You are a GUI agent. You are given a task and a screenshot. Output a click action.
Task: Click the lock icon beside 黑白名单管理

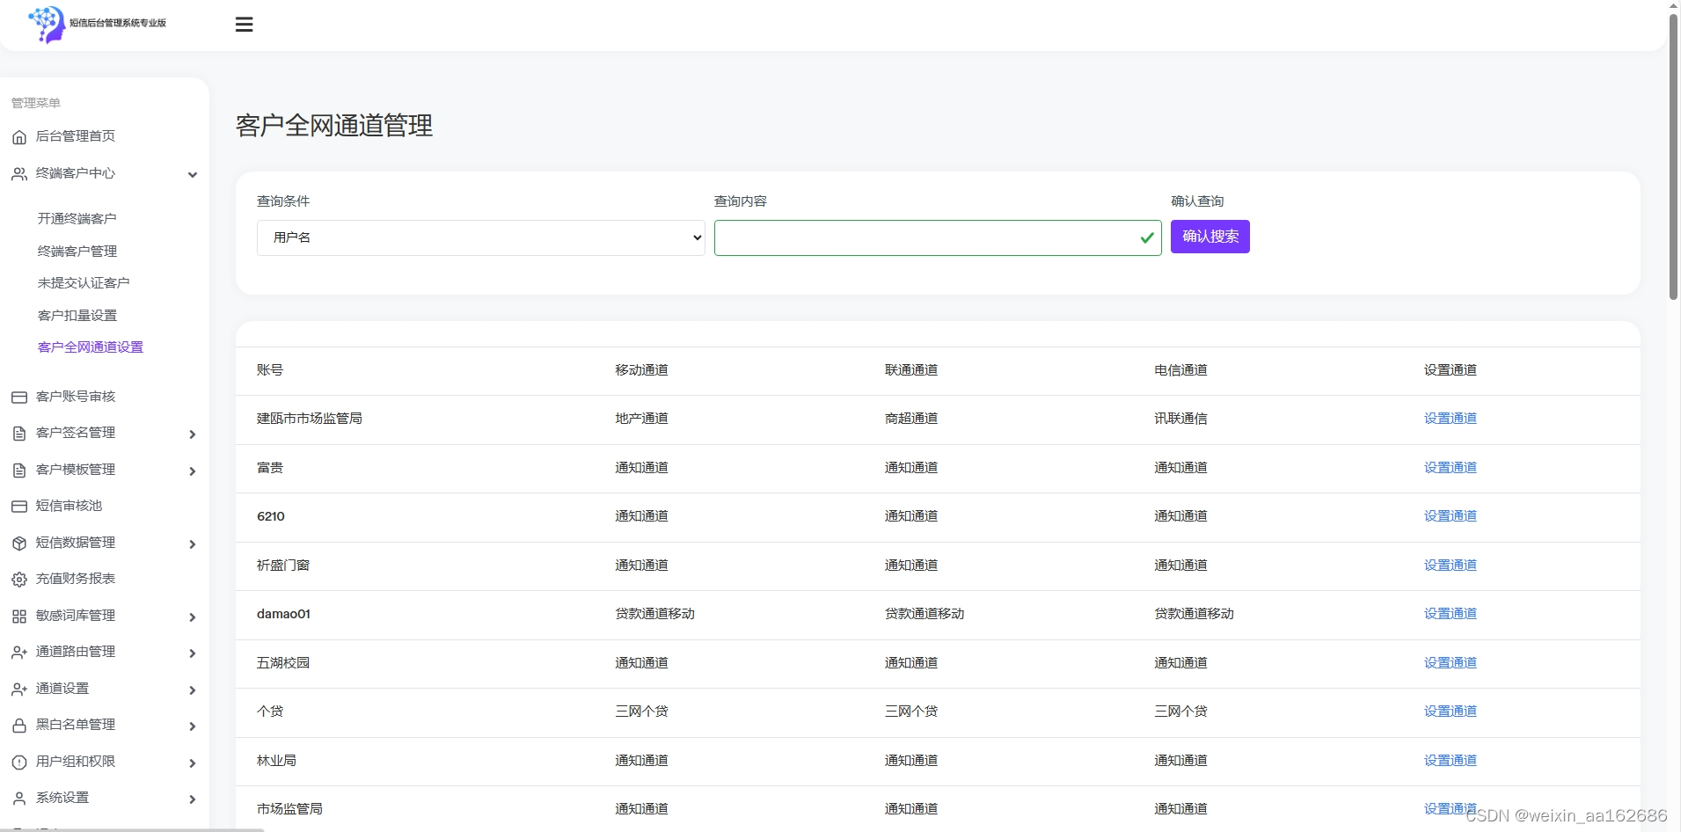coord(19,726)
